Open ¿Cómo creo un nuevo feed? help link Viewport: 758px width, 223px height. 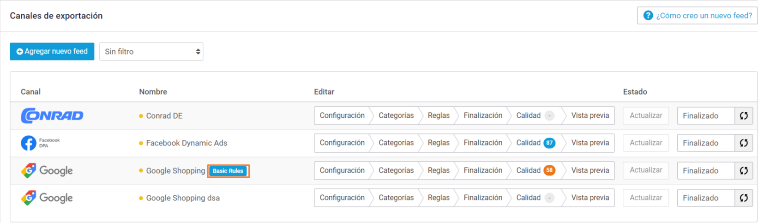[x=698, y=16]
